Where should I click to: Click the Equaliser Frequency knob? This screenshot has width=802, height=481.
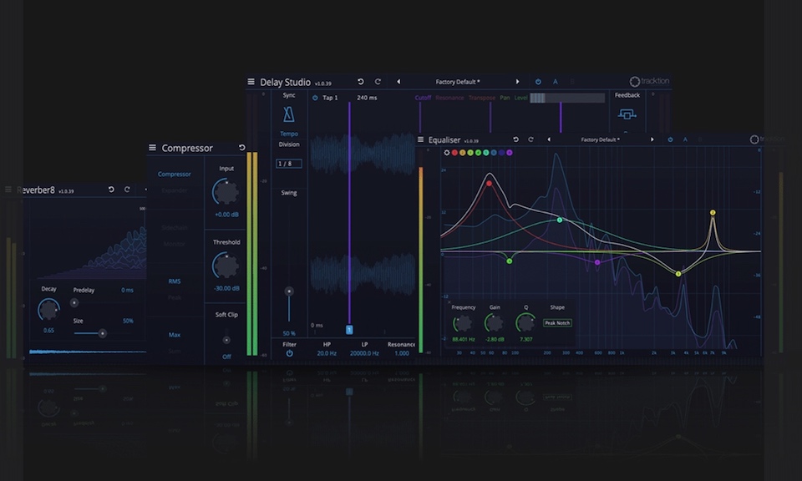463,323
